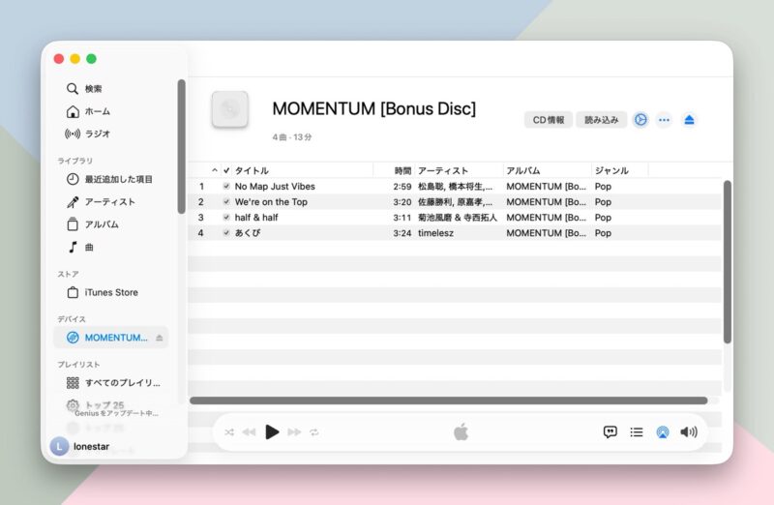Eject MOMENTUM disc from sidebar eject icon
Screen dimensions: 774x505
point(159,338)
